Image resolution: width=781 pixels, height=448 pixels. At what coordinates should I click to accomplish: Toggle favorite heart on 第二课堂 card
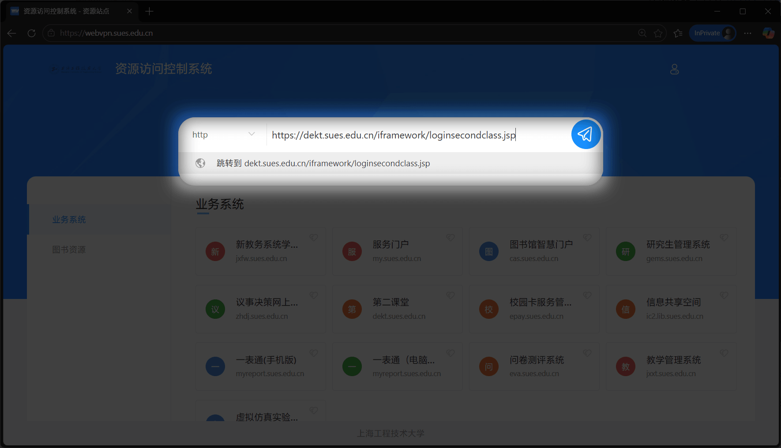pyautogui.click(x=451, y=295)
